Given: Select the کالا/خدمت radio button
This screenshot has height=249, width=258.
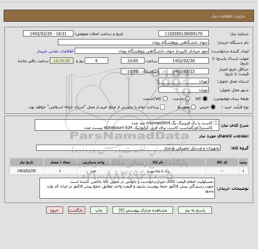Looking at the screenshot, I should coord(165,99).
